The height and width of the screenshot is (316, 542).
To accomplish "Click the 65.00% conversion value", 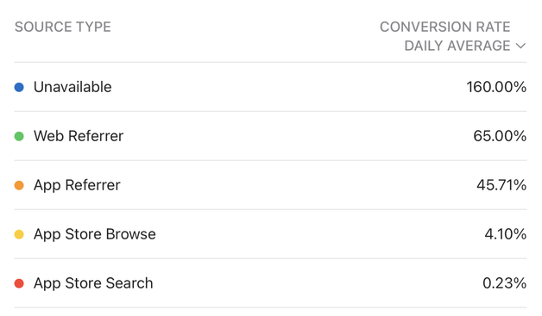I will (x=500, y=136).
